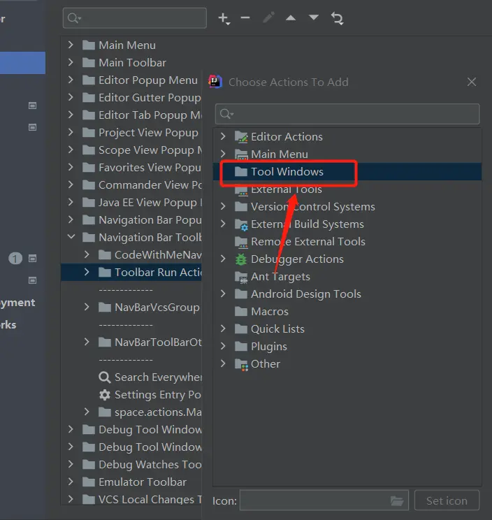The width and height of the screenshot is (492, 520).
Task: Click the Move Up arrow icon
Action: click(291, 18)
